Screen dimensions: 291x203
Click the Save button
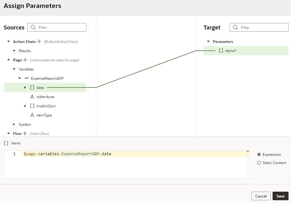pos(281,196)
